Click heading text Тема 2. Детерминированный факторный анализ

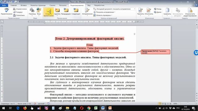pyautogui.click(x=90, y=39)
